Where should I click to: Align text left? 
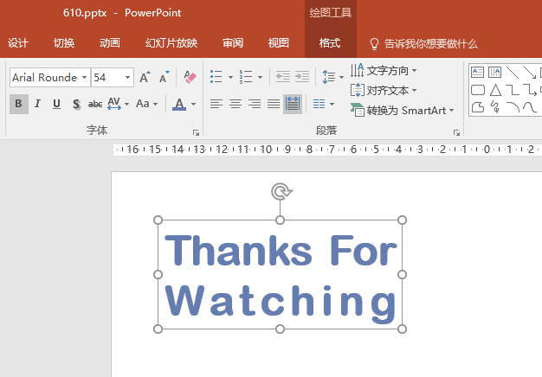(216, 104)
